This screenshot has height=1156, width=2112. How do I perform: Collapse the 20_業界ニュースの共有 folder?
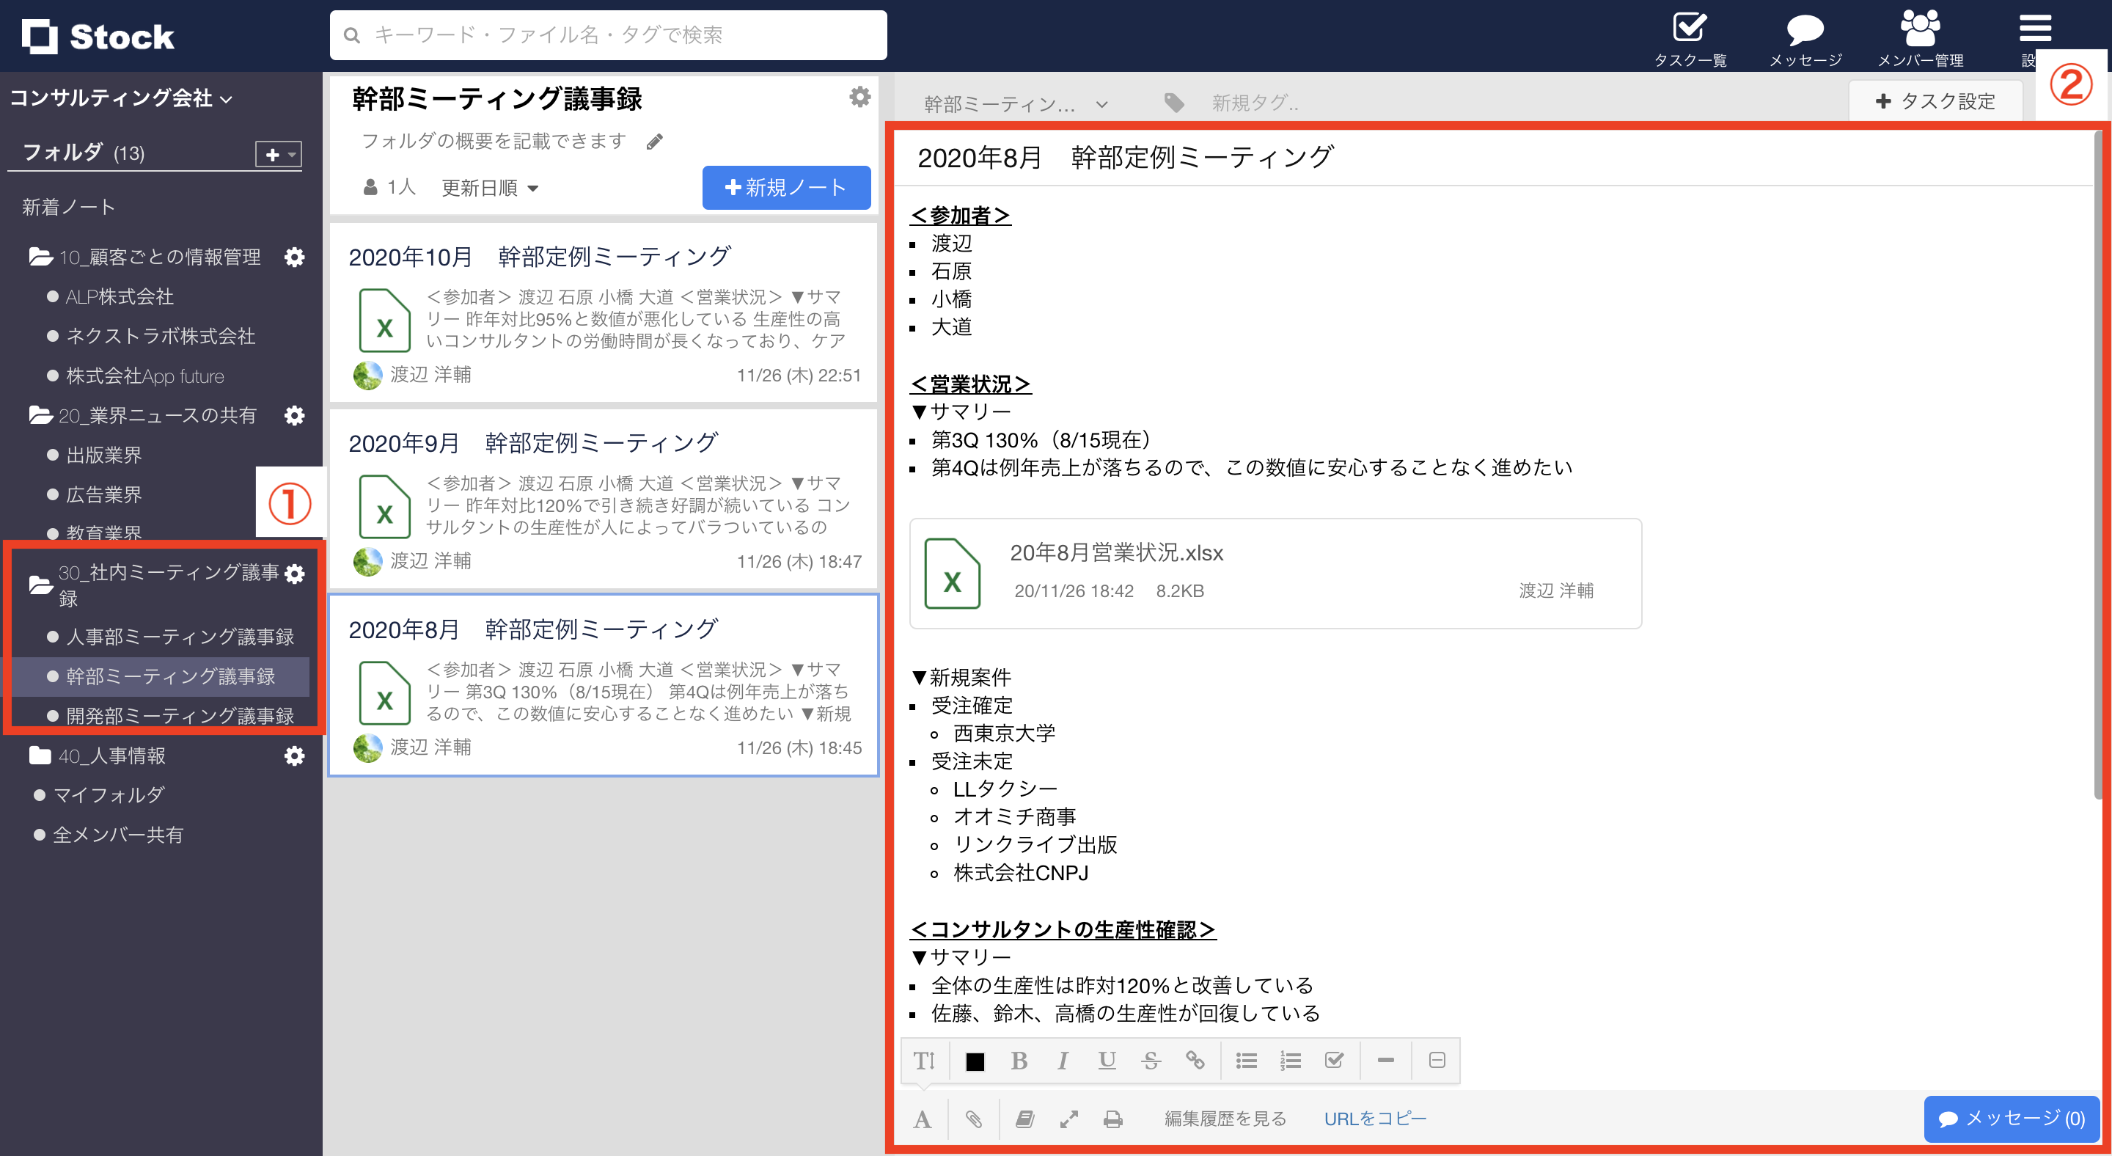click(x=41, y=415)
